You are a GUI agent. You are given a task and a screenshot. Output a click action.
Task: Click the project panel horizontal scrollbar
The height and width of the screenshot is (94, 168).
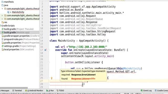tap(14, 88)
